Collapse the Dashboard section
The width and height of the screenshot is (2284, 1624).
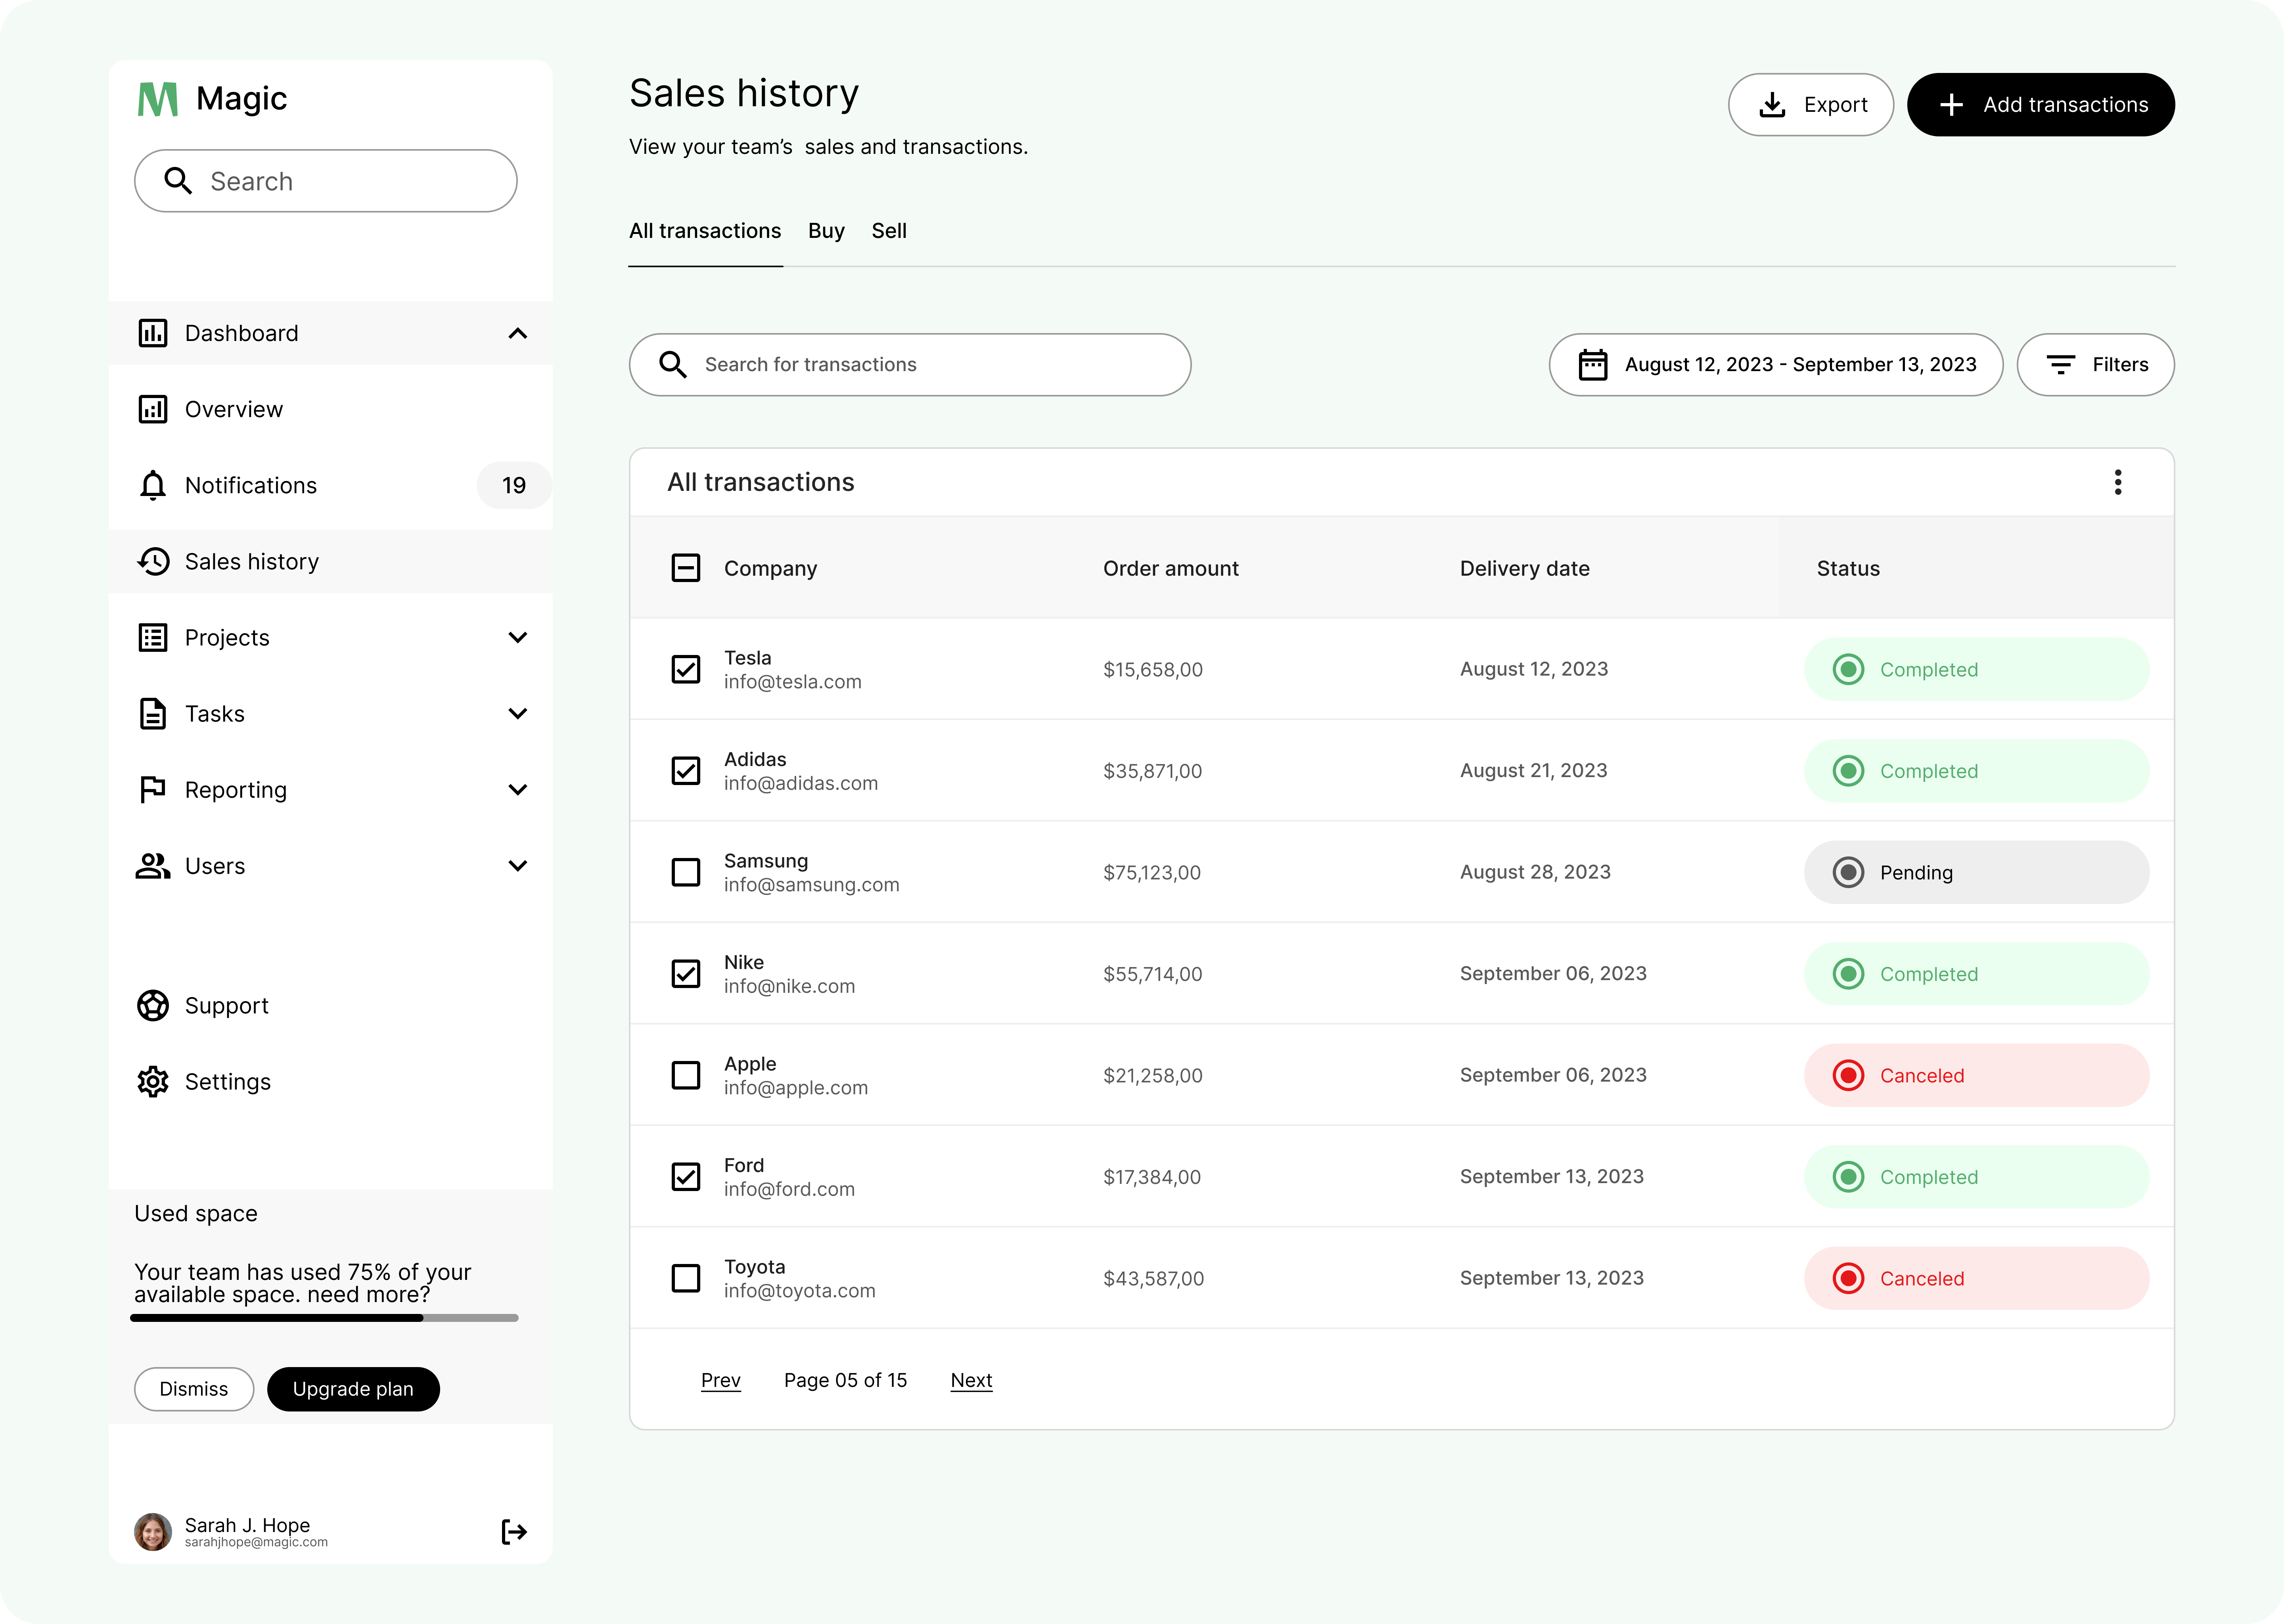pyautogui.click(x=518, y=333)
